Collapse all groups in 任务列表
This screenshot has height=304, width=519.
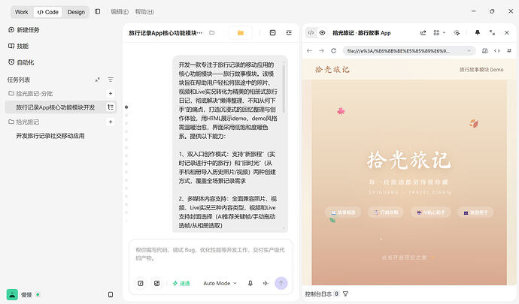pyautogui.click(x=97, y=80)
